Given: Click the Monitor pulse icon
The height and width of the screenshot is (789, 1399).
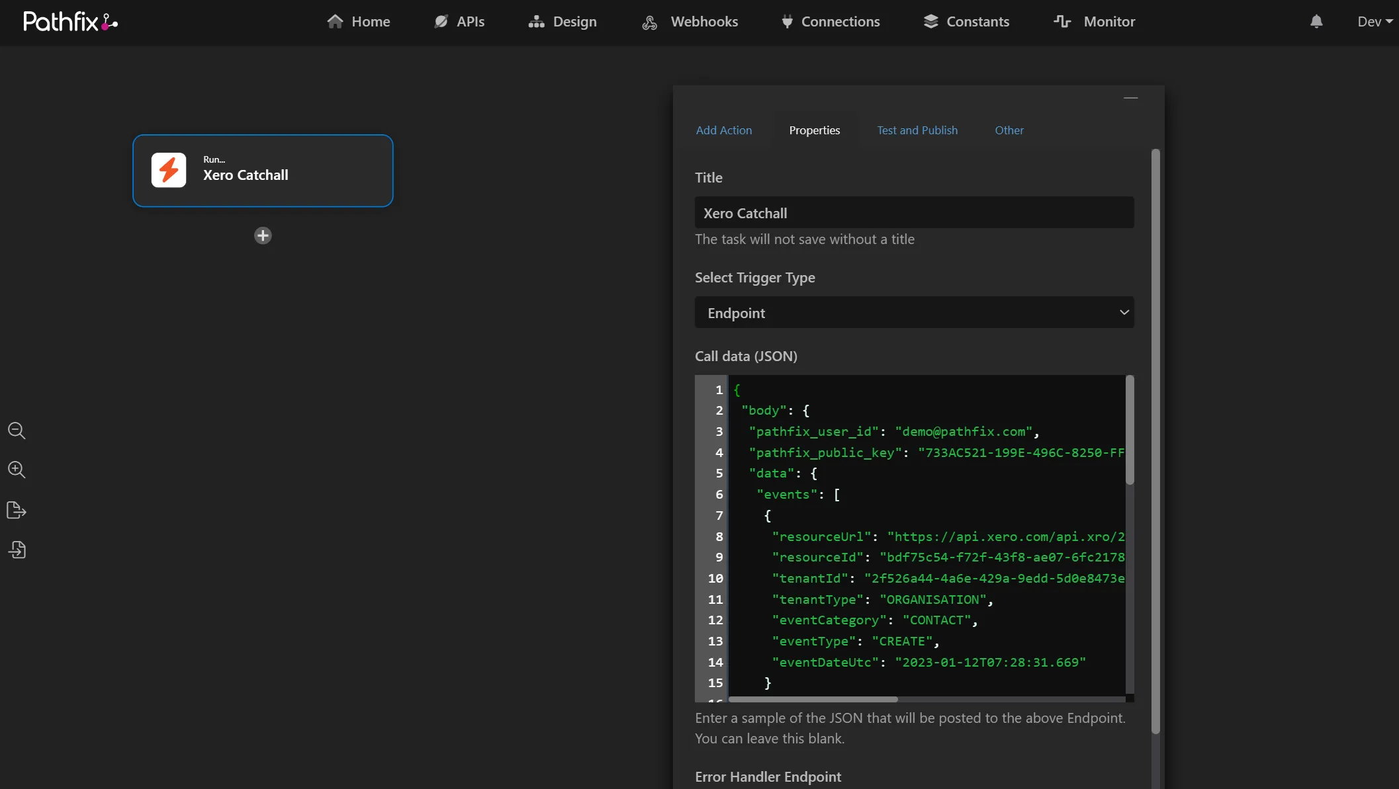Looking at the screenshot, I should click(x=1062, y=22).
